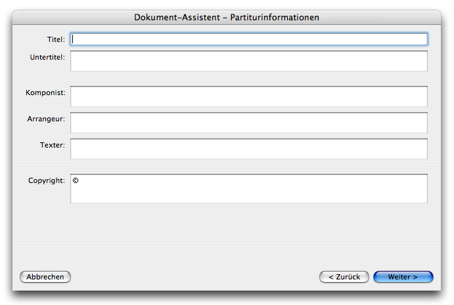Screen dimensions: 454x305
Task: Focus the Untertitel text box
Action: pos(248,61)
